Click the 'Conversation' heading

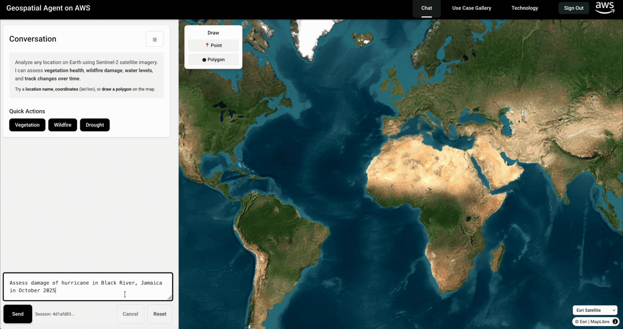pyautogui.click(x=33, y=39)
